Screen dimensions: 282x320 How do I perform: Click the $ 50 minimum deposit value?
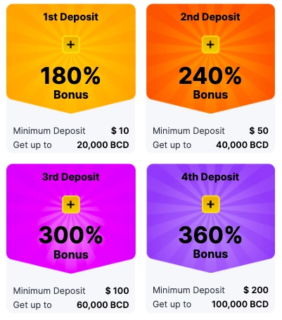[259, 130]
